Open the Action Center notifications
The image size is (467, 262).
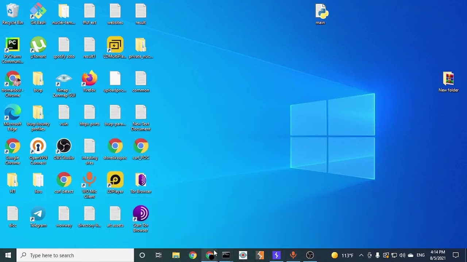(x=456, y=255)
